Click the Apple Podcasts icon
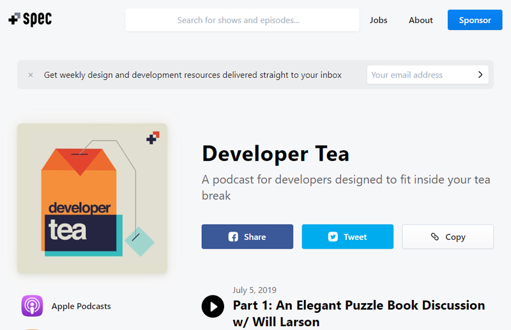This screenshot has width=511, height=330. click(x=32, y=306)
